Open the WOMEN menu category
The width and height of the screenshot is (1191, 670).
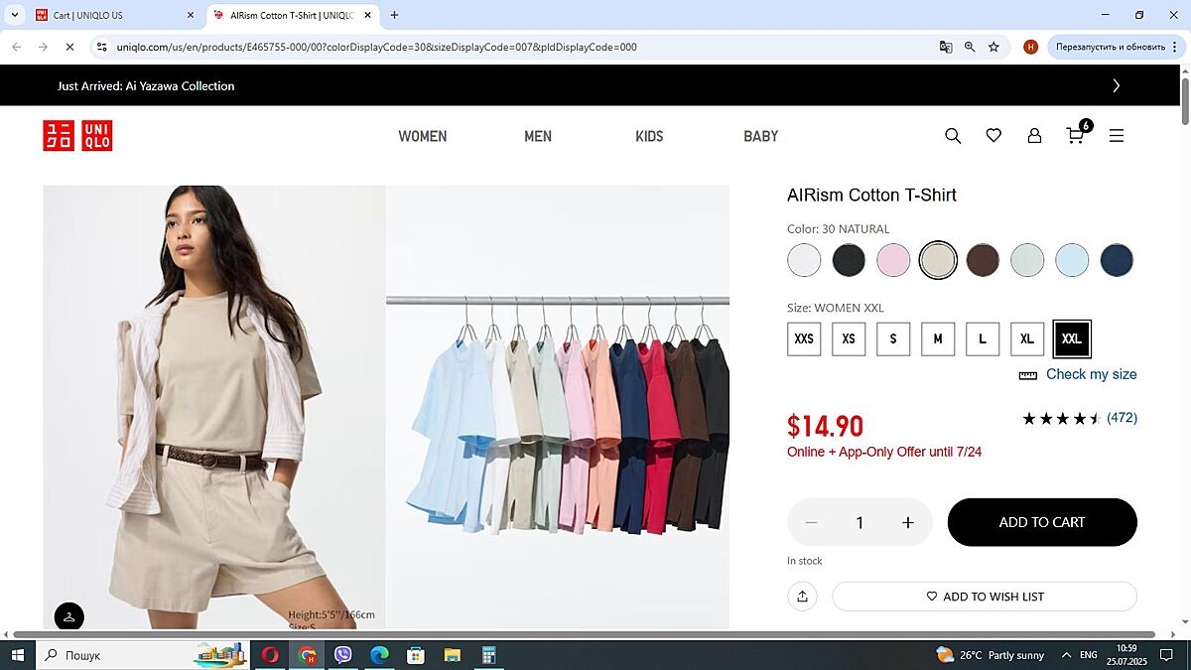point(423,136)
